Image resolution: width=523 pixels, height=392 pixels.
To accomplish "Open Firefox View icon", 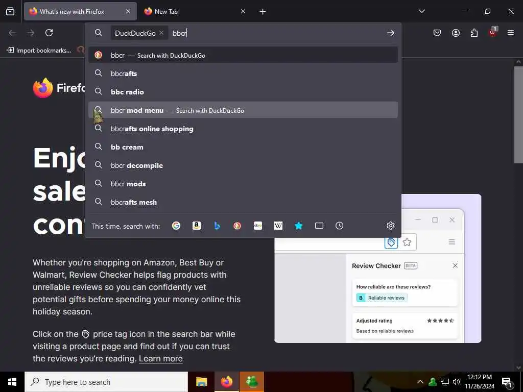I will 10,11.
